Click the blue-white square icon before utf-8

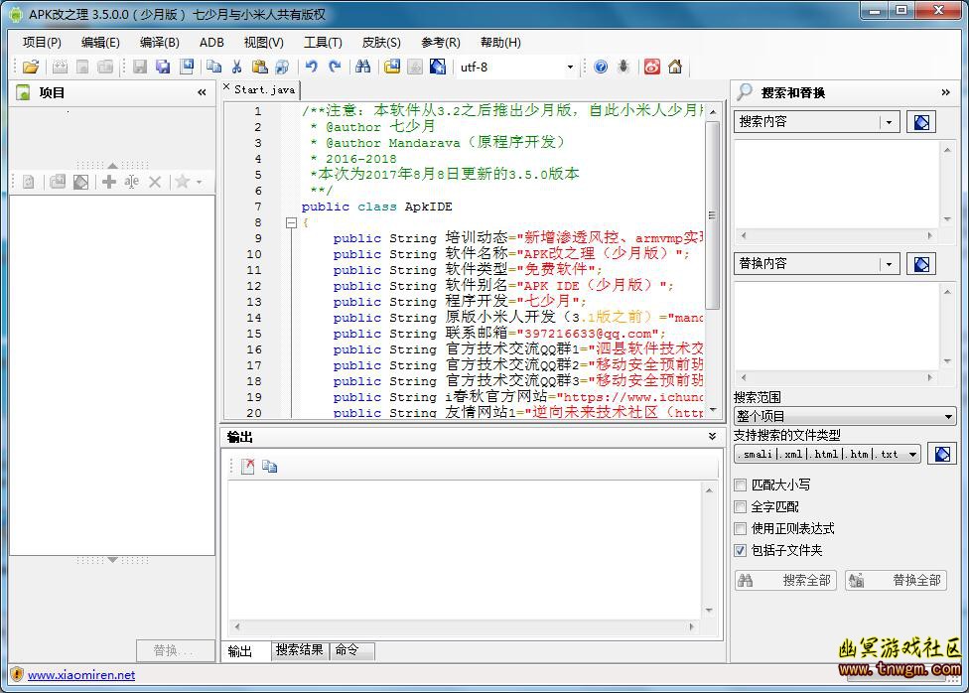tap(438, 67)
